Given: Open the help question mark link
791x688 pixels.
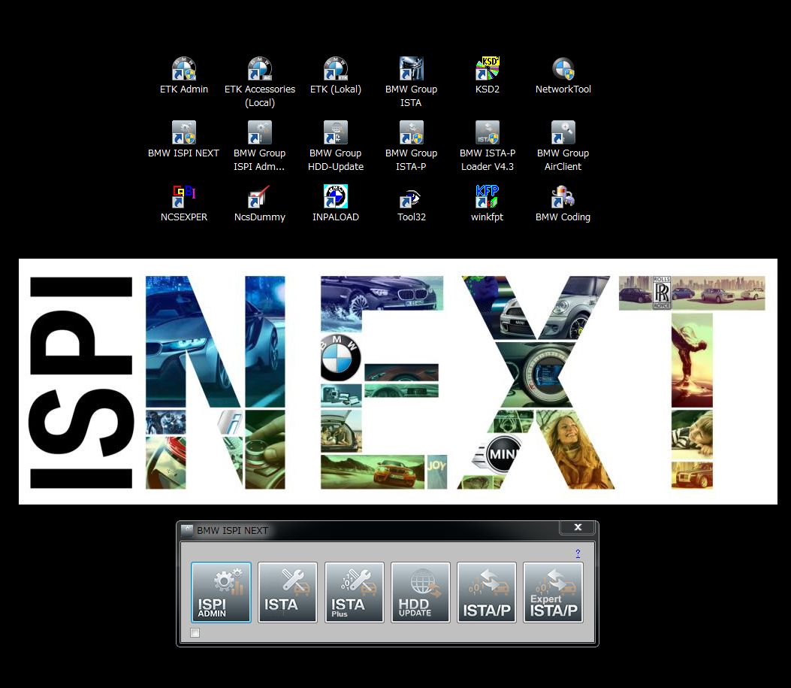Looking at the screenshot, I should (x=578, y=553).
